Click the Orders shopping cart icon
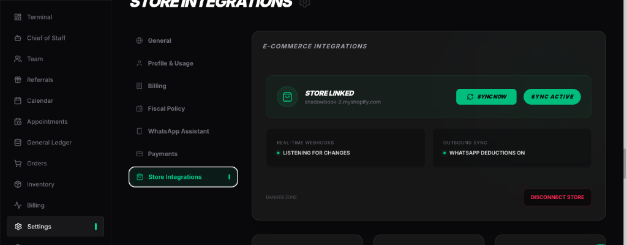The width and height of the screenshot is (627, 245). pyautogui.click(x=18, y=164)
